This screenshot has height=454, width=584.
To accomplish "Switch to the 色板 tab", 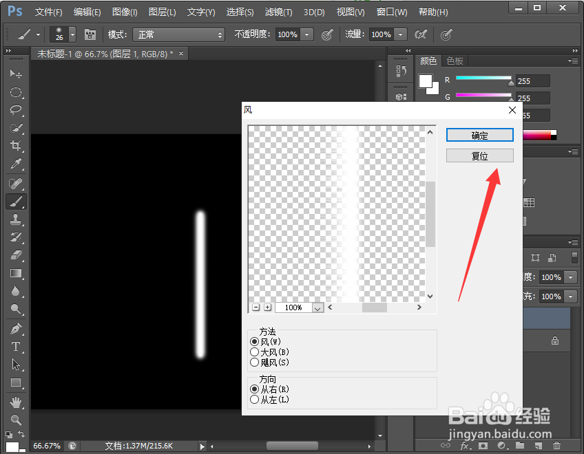I will (x=455, y=61).
